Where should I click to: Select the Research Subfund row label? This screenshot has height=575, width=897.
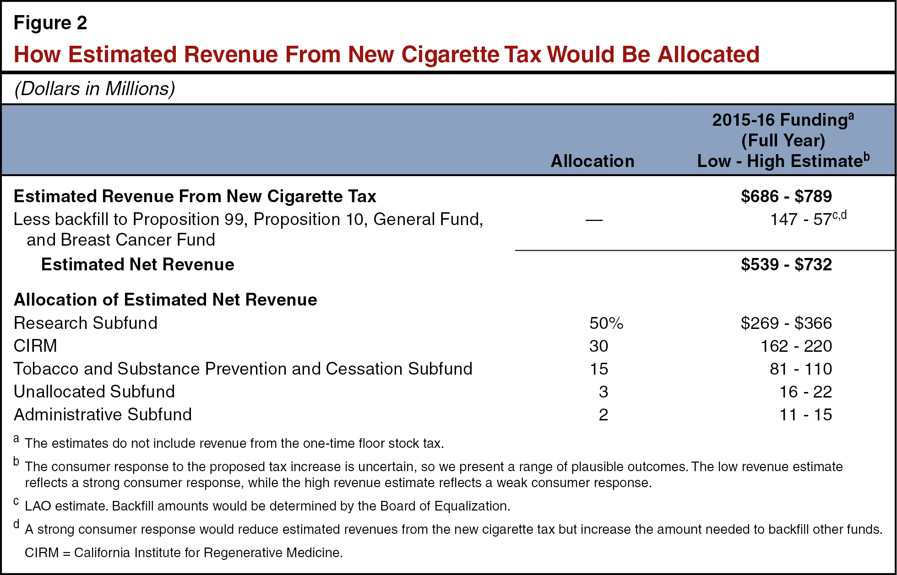click(x=86, y=323)
